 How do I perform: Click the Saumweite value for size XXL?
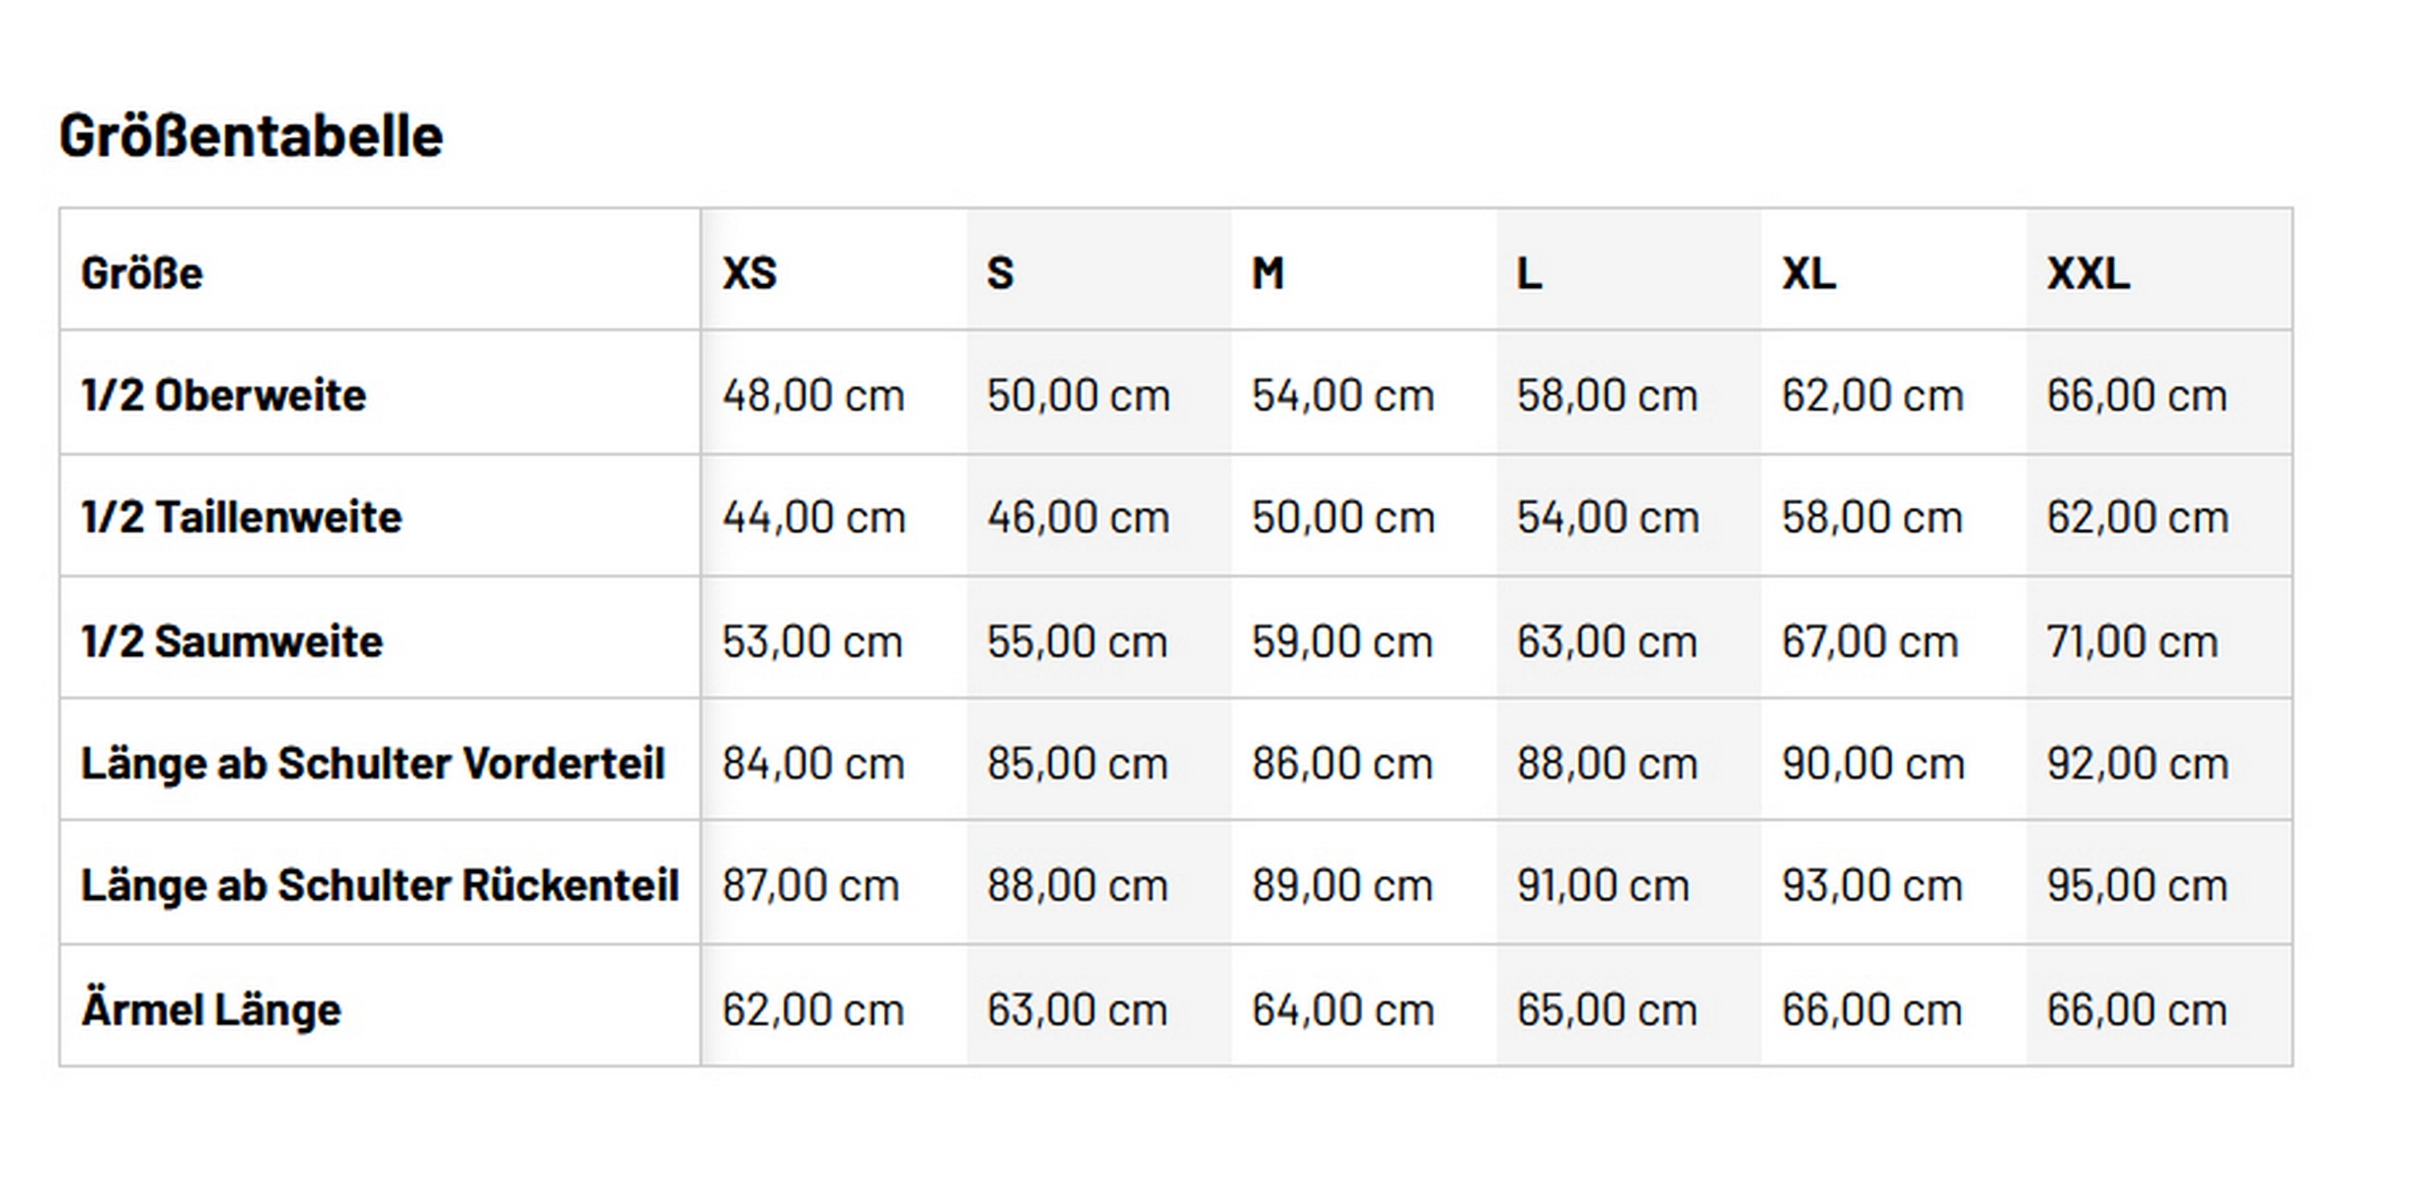pyautogui.click(x=2132, y=641)
